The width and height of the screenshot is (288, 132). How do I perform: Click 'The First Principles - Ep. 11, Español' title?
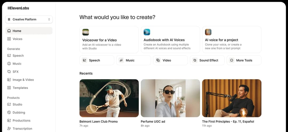click(x=228, y=121)
